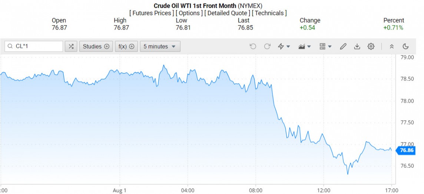Image resolution: width=424 pixels, height=194 pixels.
Task: Collapse toolbar with double chevron icon
Action: 392,46
